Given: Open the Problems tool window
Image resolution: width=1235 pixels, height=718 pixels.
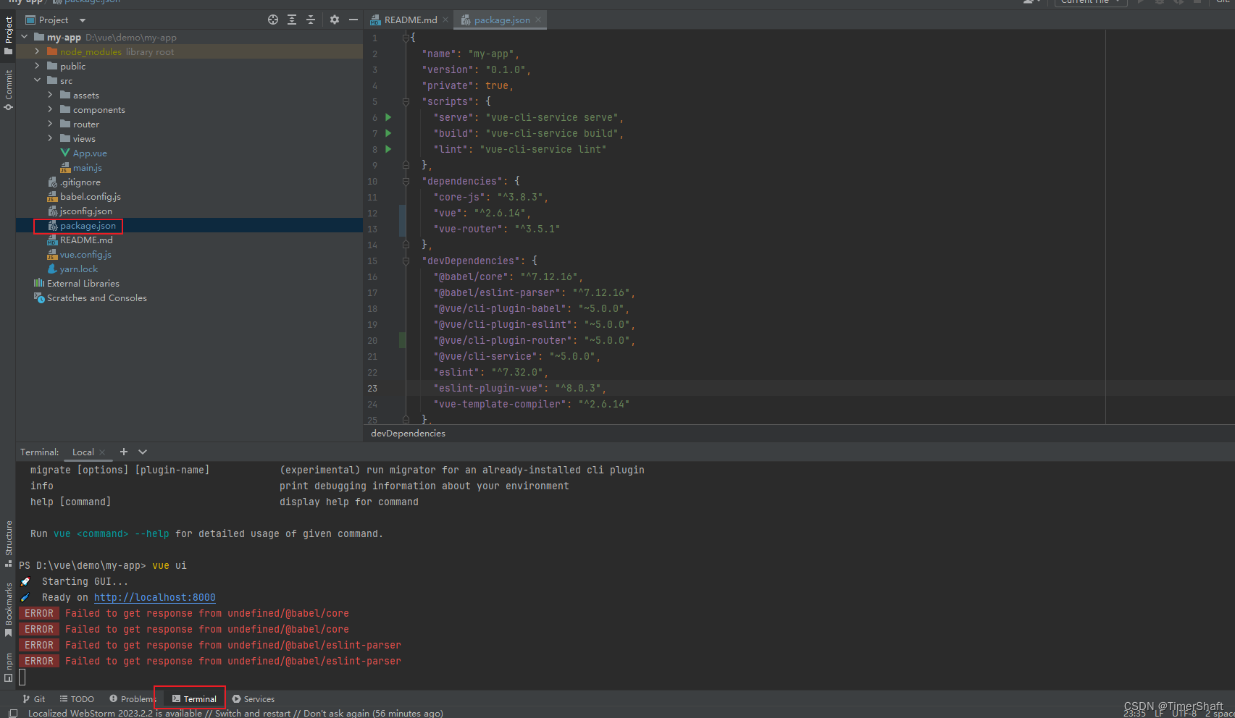Looking at the screenshot, I should click(x=133, y=699).
